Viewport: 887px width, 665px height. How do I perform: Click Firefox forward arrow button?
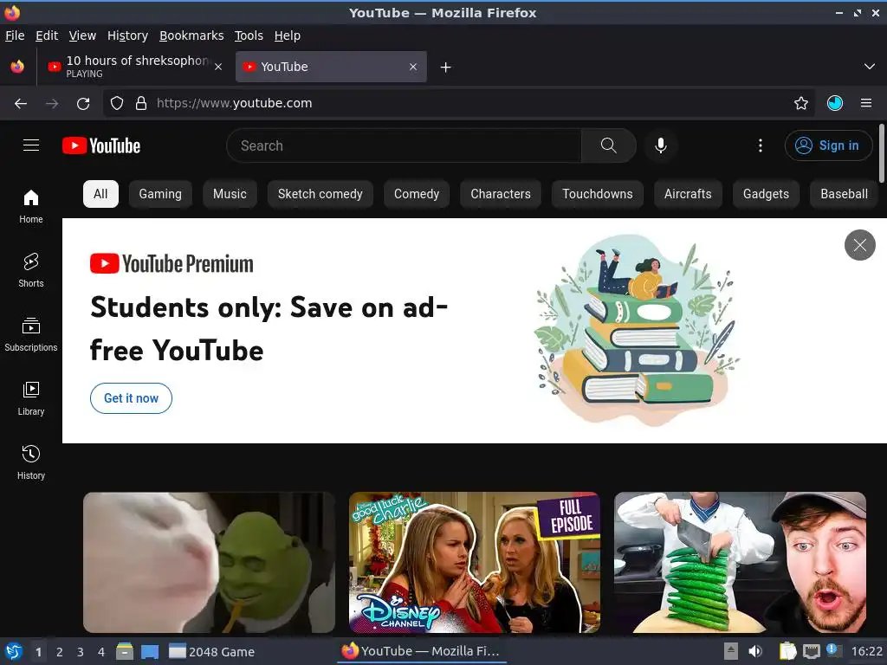(x=52, y=104)
